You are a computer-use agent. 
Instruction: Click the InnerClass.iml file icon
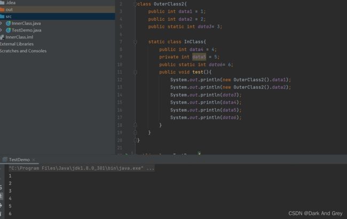pyautogui.click(x=2, y=37)
